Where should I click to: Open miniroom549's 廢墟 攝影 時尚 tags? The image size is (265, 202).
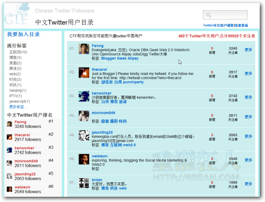[114, 121]
